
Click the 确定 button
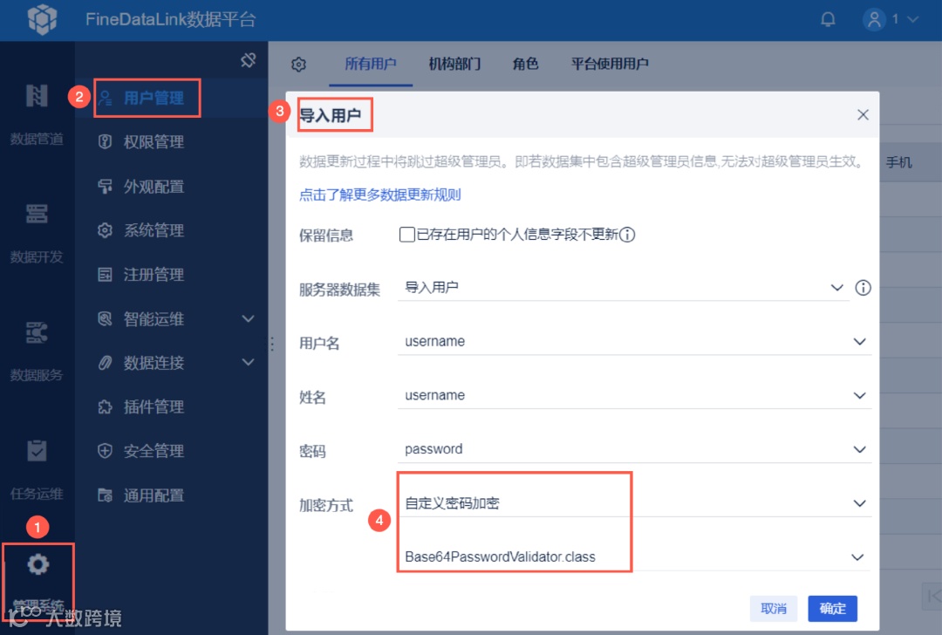click(832, 609)
